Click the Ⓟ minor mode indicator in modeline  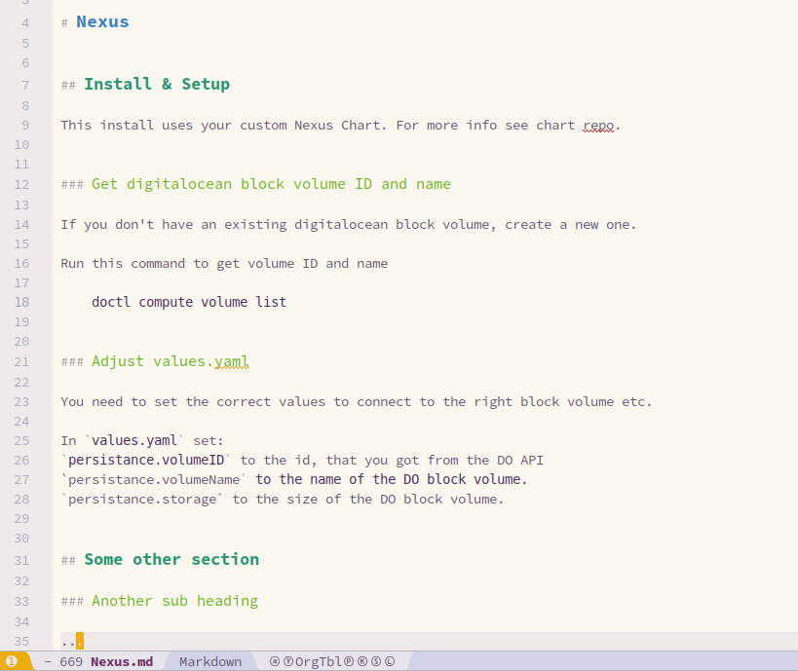(349, 661)
